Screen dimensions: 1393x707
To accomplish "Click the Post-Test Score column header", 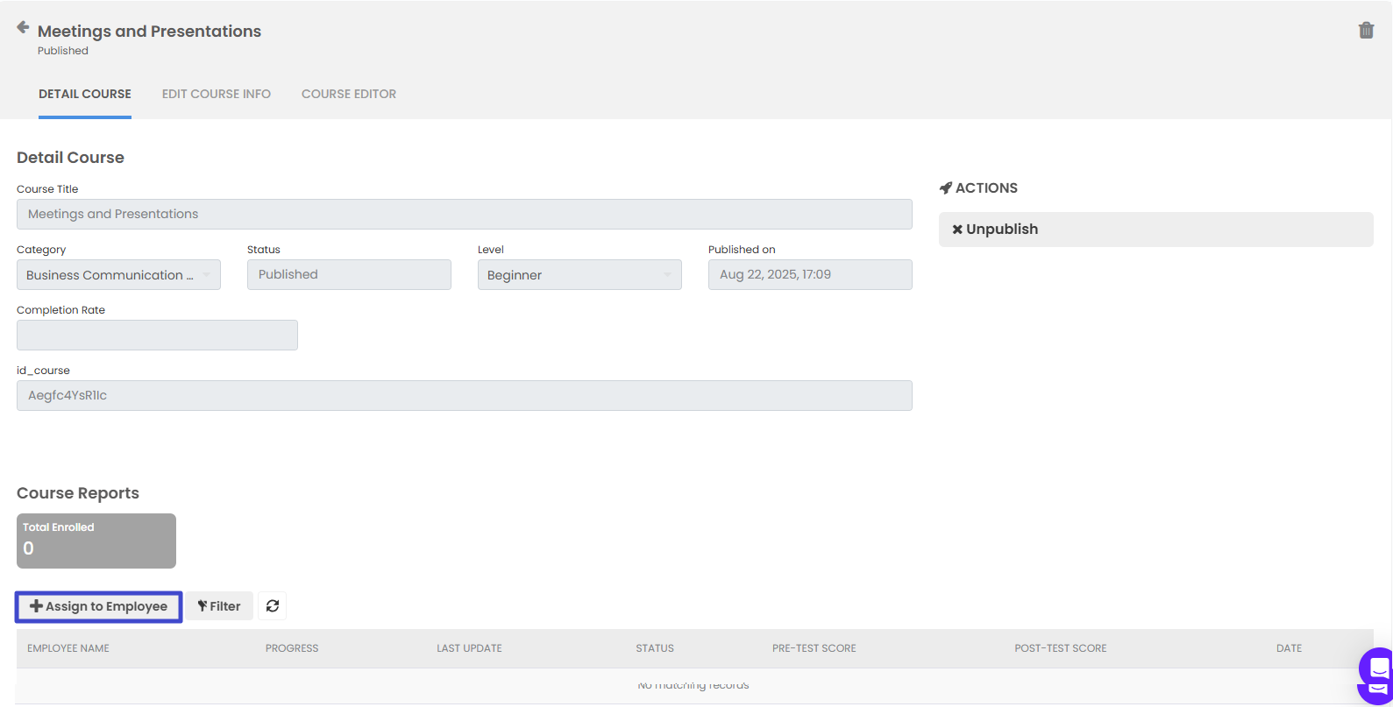I will click(1060, 648).
